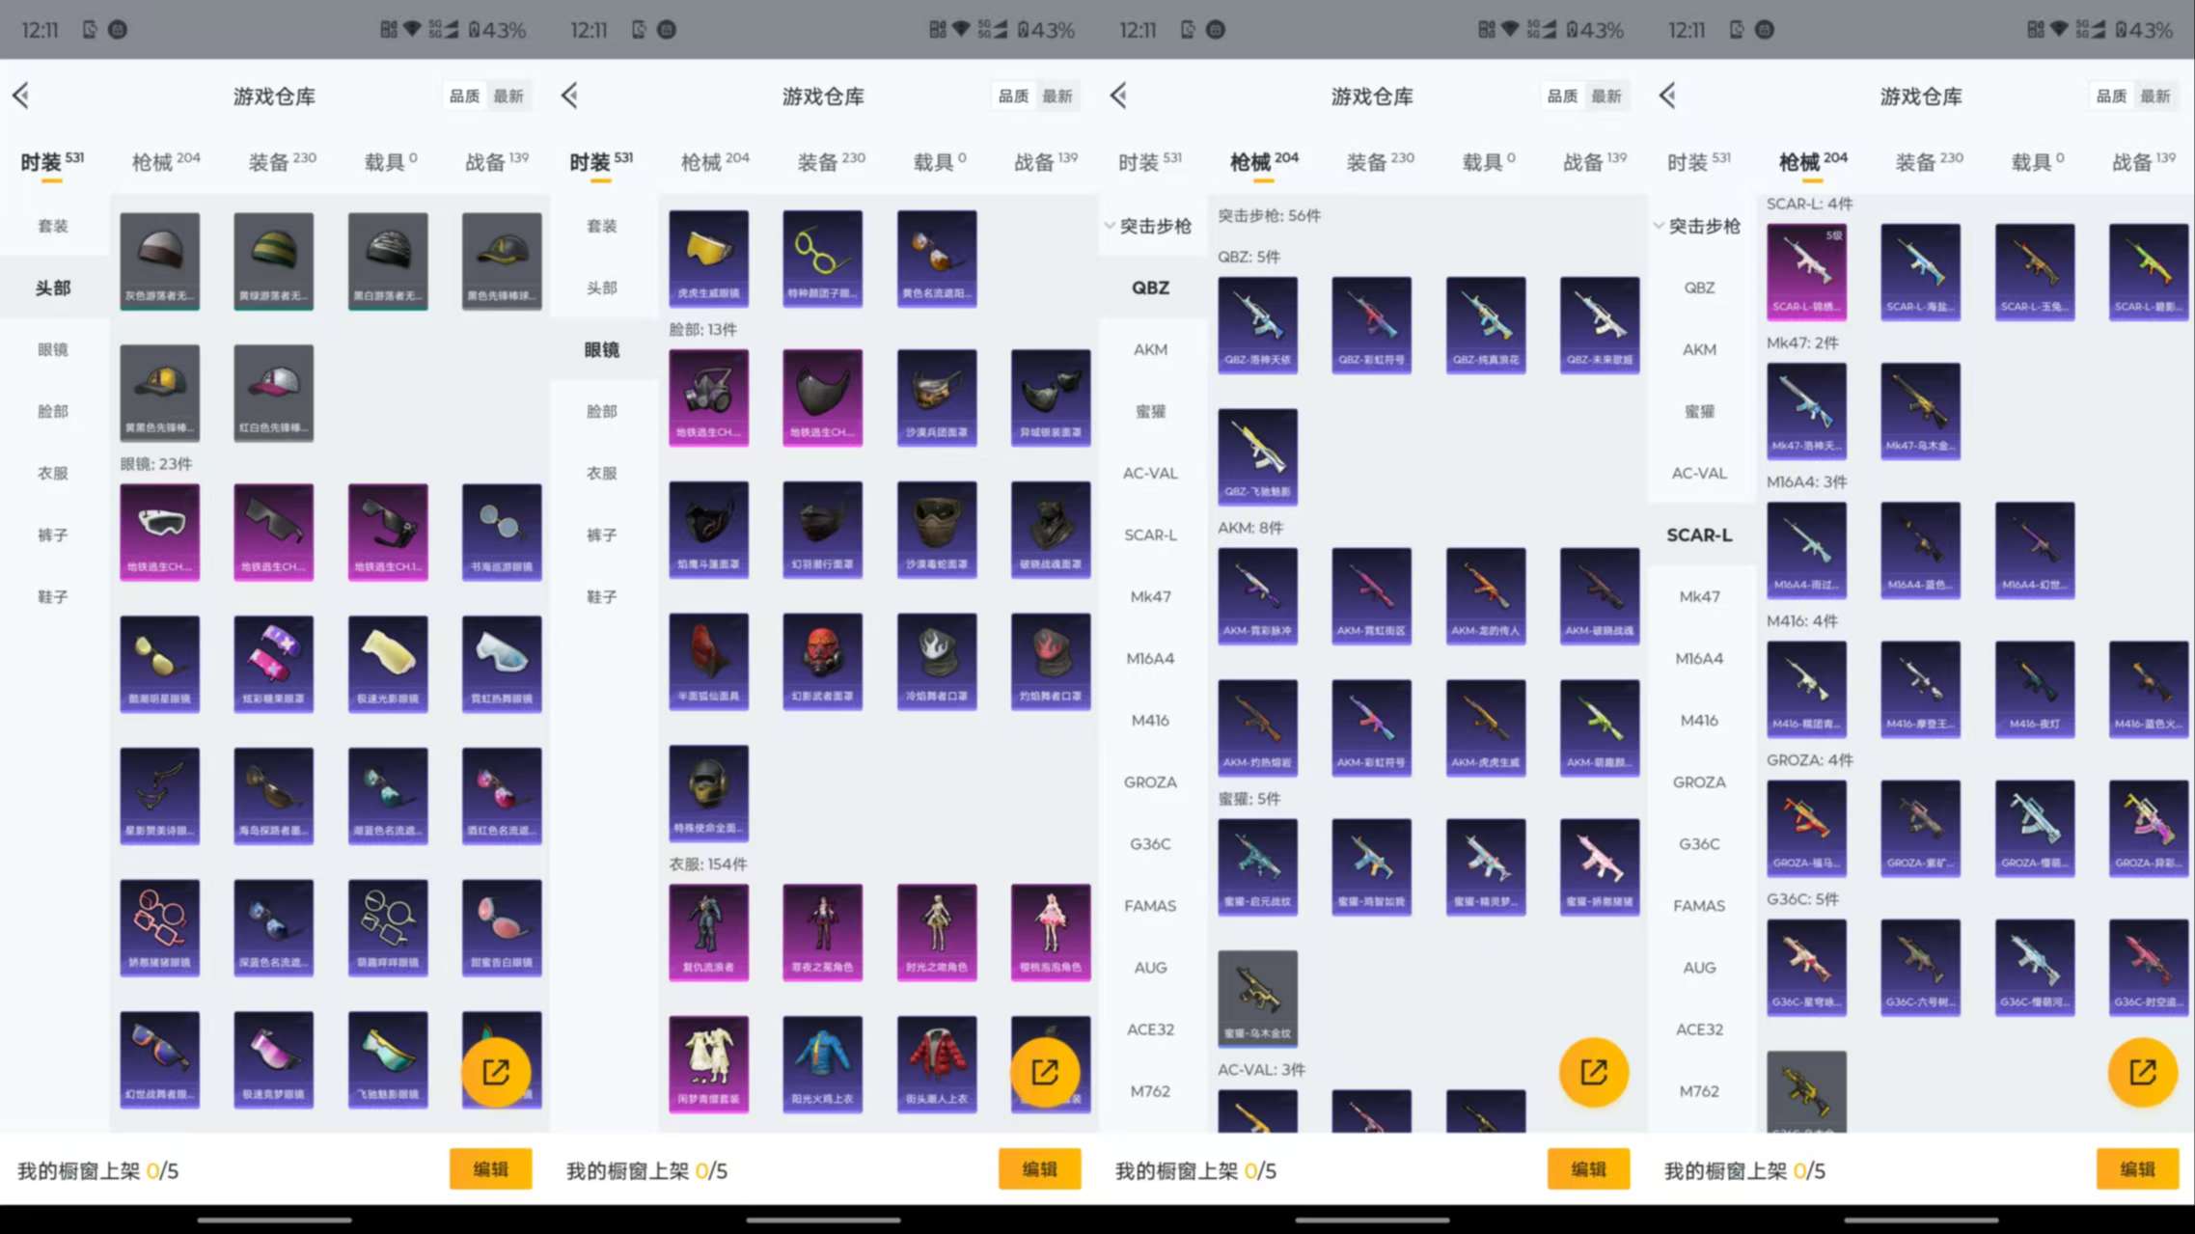The width and height of the screenshot is (2195, 1234).
Task: Select the GROZA-福马 weapon skin
Action: coord(1806,827)
